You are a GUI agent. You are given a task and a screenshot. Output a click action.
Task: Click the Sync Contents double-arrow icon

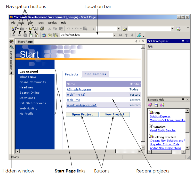click(x=120, y=35)
